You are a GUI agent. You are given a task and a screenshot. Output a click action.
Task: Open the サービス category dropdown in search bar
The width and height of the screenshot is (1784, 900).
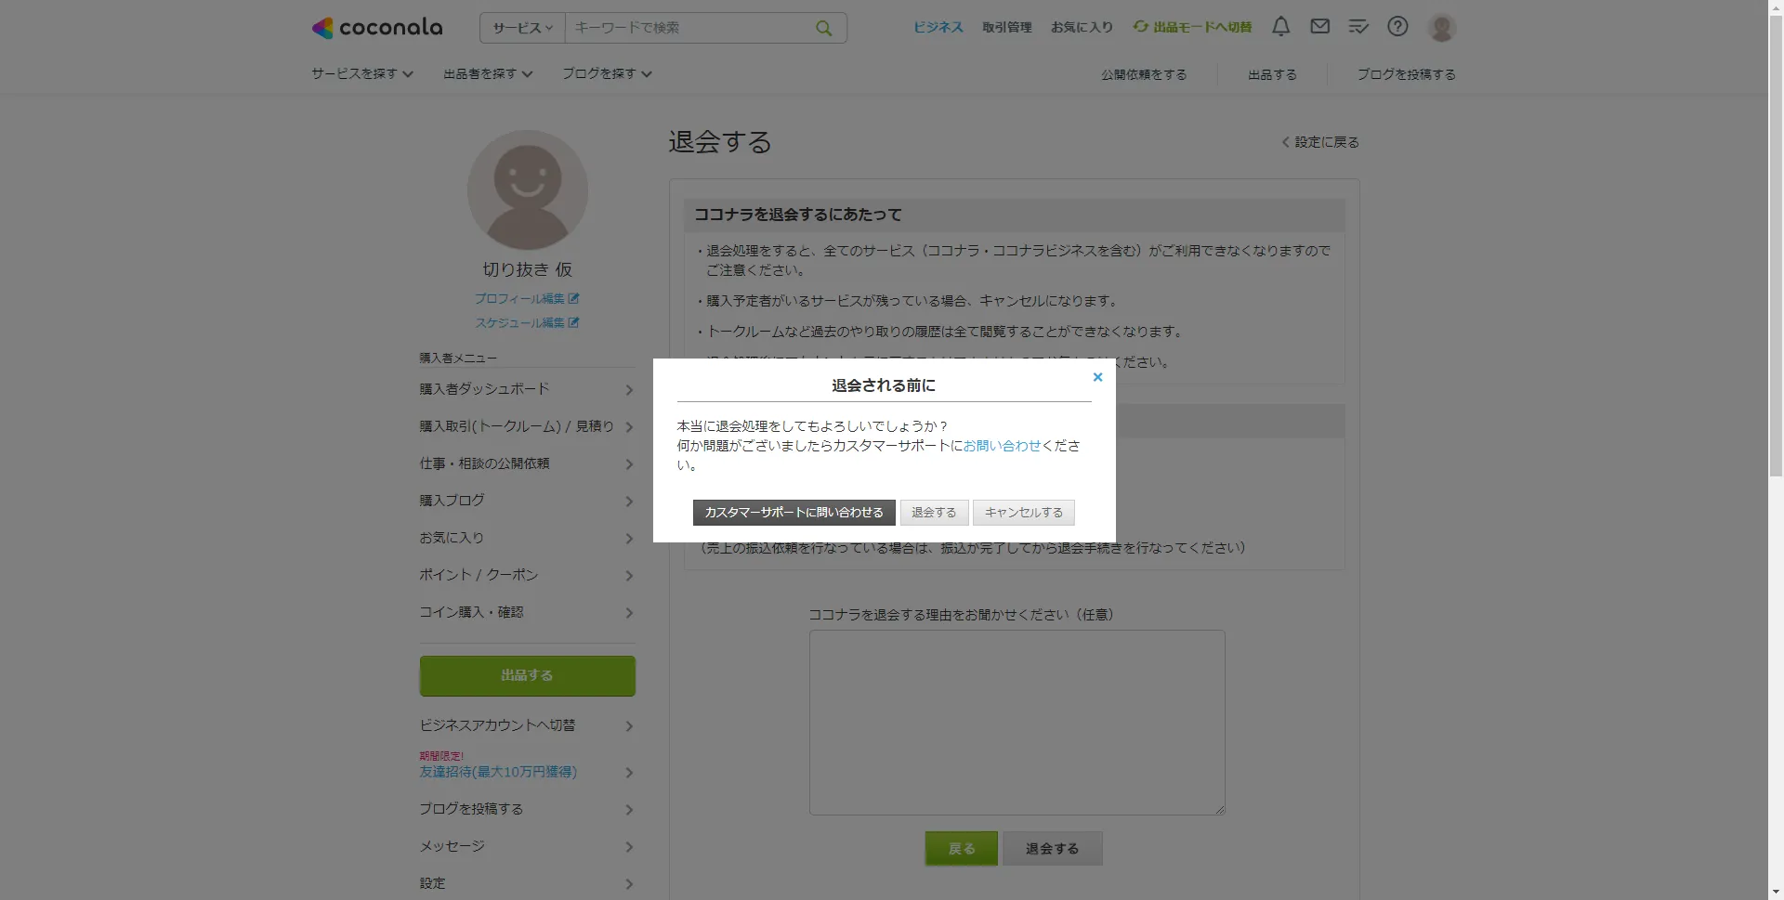tap(521, 27)
